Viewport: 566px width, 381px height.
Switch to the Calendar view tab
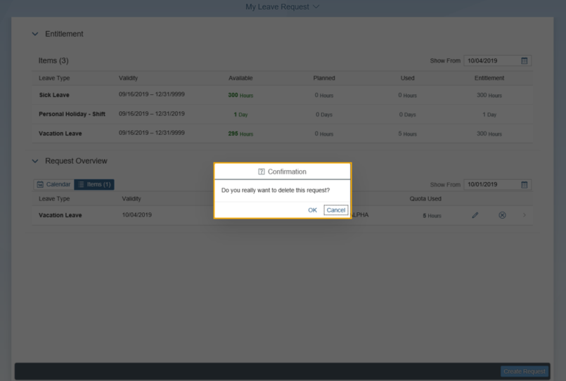(53, 184)
